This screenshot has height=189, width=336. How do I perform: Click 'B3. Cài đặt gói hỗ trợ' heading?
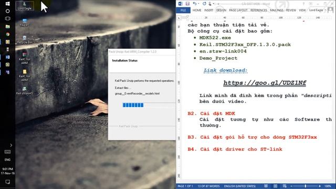(x=252, y=137)
